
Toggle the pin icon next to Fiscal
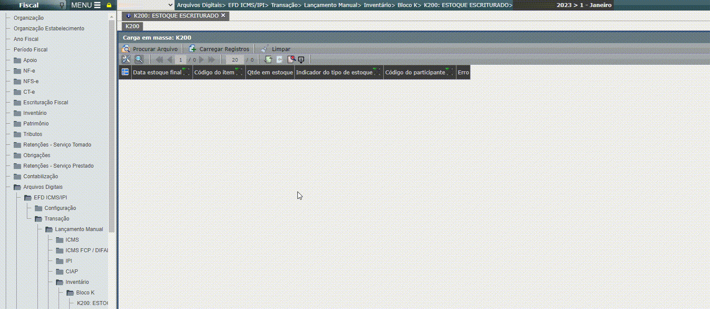62,5
